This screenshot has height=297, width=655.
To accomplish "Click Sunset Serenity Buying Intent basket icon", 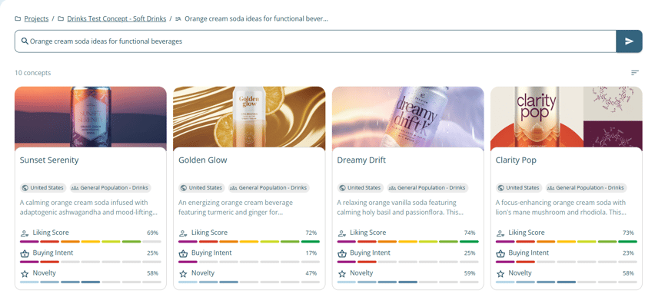I will [25, 253].
